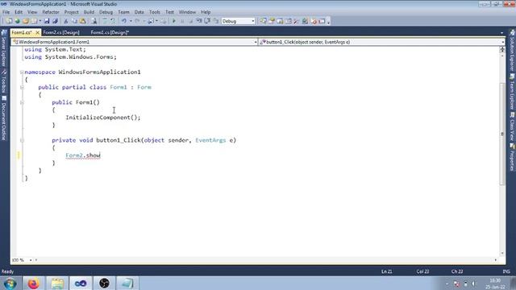Viewport: 516px width, 290px height.
Task: Click the Visual Studio taskbar icon
Action: (81, 283)
